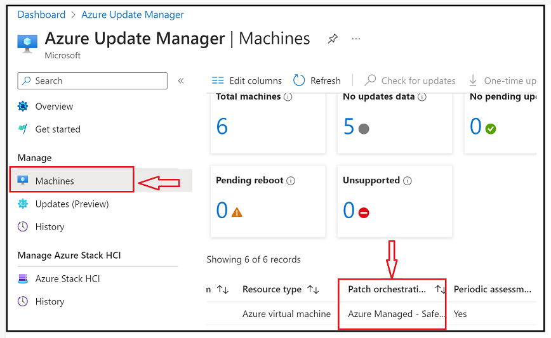The height and width of the screenshot is (338, 551).
Task: Focus the sidebar Search field
Action: pos(93,81)
